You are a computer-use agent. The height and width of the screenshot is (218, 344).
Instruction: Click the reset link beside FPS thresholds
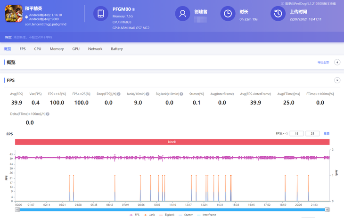(327, 134)
